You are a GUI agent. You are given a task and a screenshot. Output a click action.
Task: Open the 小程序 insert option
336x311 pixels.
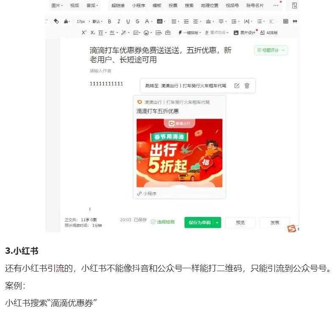click(138, 6)
